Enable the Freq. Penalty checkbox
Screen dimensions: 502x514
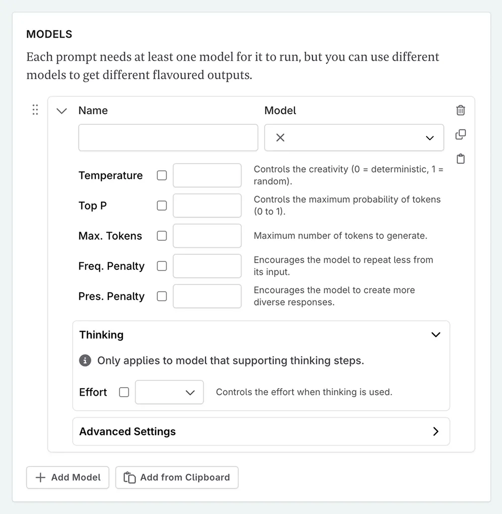162,266
